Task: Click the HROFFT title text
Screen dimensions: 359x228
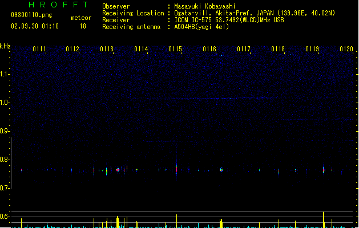Action: 58,5
